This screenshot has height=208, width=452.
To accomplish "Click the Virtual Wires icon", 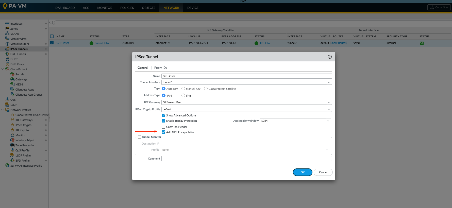I will 7,39.
